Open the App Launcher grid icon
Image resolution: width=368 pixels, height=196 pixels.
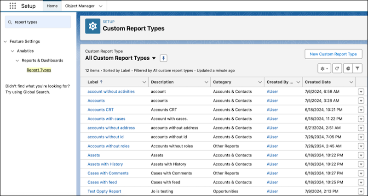pos(12,6)
